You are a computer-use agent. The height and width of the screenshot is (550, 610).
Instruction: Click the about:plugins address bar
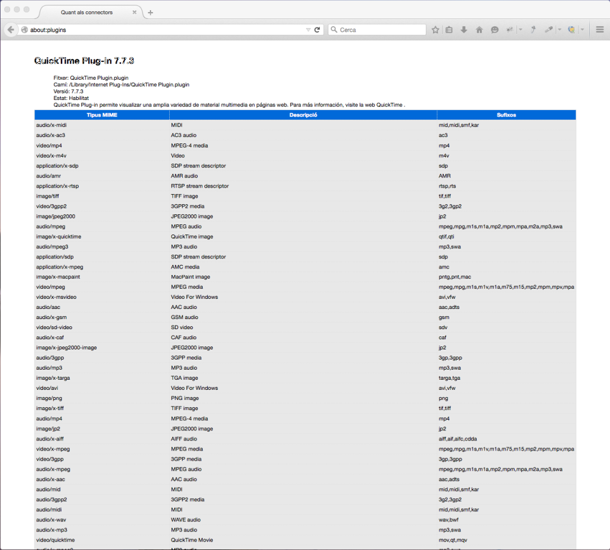(x=161, y=30)
